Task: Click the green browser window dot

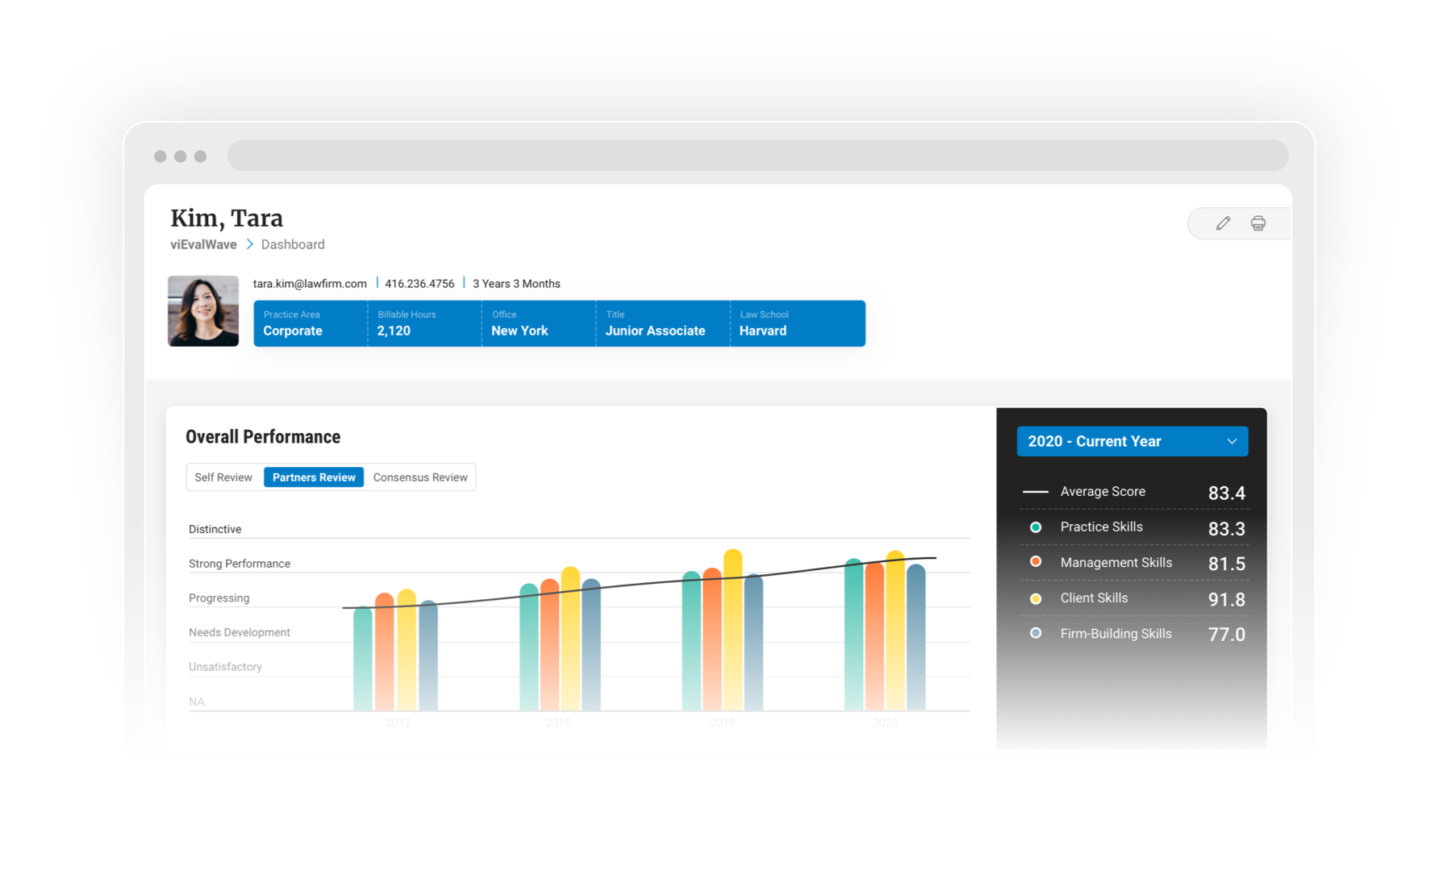Action: coord(199,156)
